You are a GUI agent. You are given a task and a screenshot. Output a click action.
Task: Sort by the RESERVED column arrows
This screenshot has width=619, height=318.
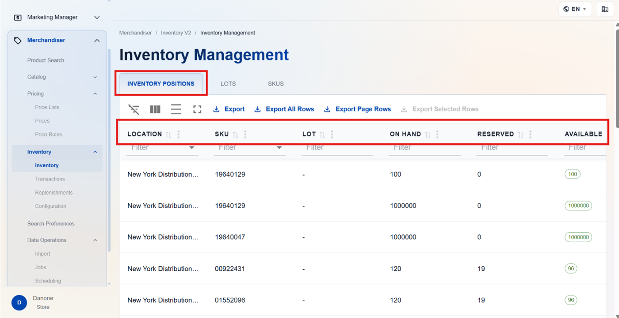(x=520, y=135)
